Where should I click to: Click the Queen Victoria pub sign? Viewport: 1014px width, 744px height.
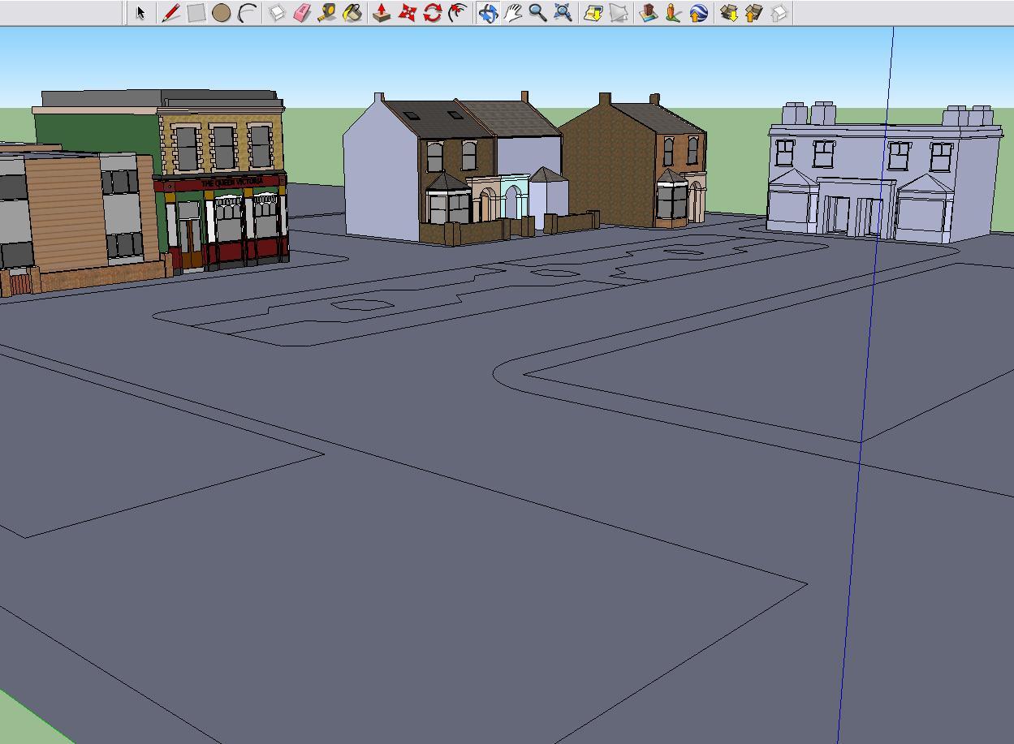[231, 183]
